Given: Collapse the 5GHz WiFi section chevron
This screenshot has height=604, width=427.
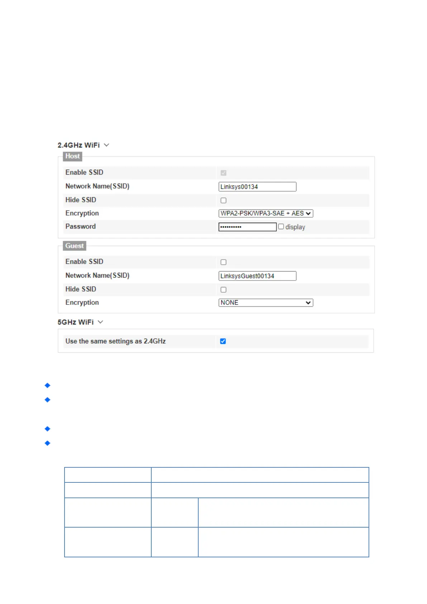Looking at the screenshot, I should coord(100,322).
